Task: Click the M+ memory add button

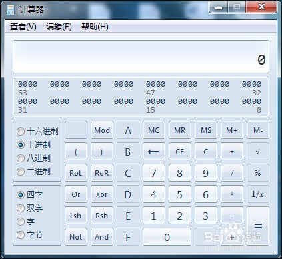Action: point(232,130)
